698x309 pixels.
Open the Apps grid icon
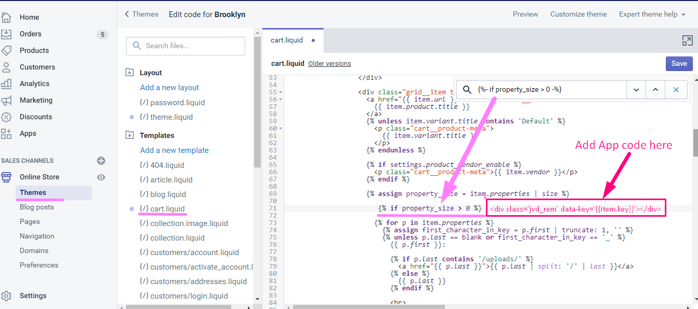point(6,133)
